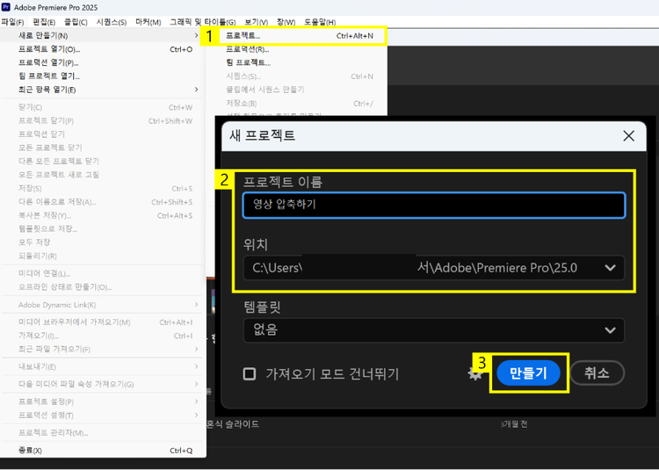Select 저장소(B) submenu item
The image size is (659, 470).
[296, 103]
